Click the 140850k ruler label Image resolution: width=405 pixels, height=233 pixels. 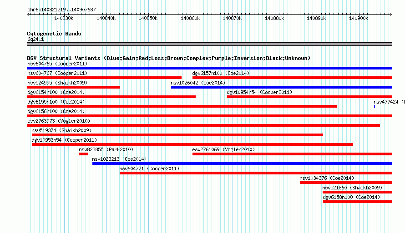pyautogui.click(x=148, y=18)
